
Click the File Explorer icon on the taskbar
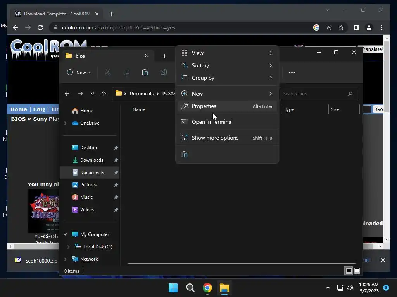224,288
